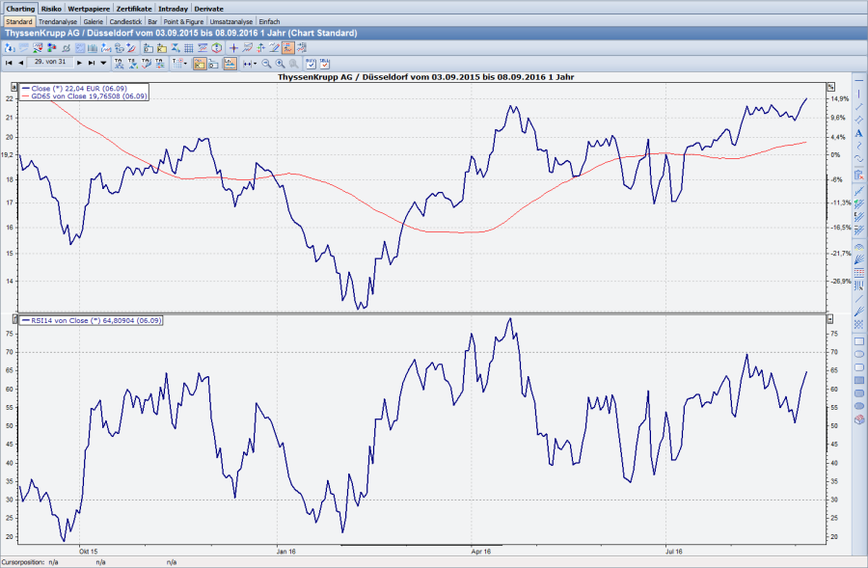Click the eraser icon at sidebar bottom
868x568 pixels.
pos(858,419)
